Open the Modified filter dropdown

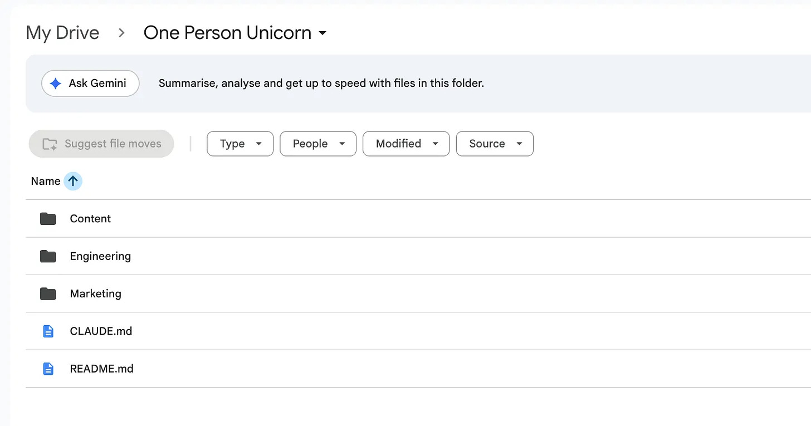click(406, 144)
